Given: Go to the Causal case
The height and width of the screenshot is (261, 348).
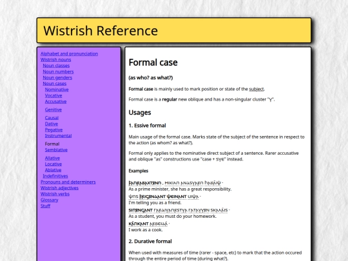Looking at the screenshot, I should click(52, 118).
